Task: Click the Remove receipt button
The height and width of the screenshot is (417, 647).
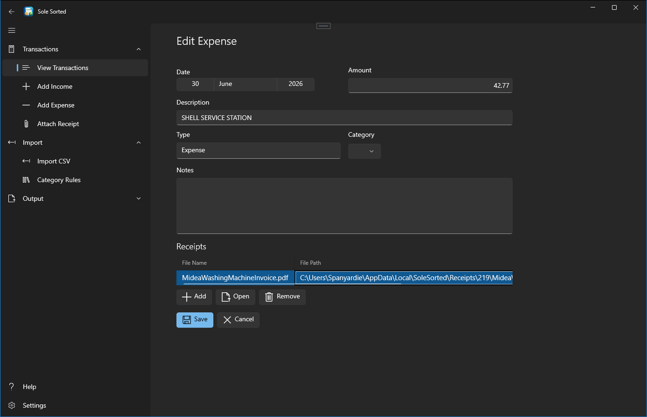Action: (x=282, y=297)
